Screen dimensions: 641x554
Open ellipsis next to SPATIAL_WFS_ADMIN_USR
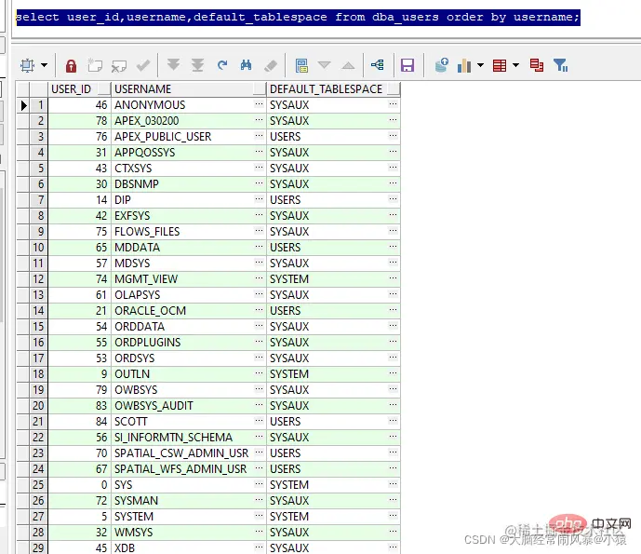(259, 468)
